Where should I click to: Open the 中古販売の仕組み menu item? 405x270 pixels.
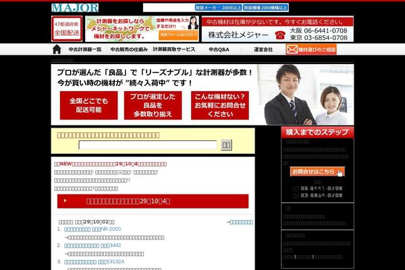click(x=129, y=49)
